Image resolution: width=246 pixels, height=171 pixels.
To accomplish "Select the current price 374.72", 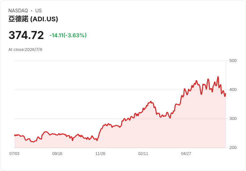I will coord(26,35).
